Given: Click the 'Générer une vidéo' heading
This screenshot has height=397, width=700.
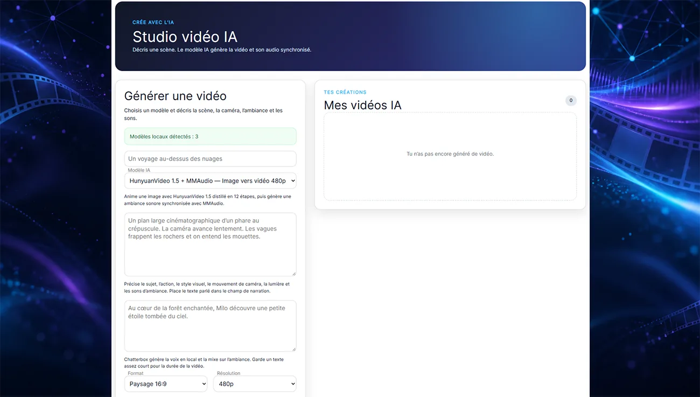Looking at the screenshot, I should coord(176,96).
